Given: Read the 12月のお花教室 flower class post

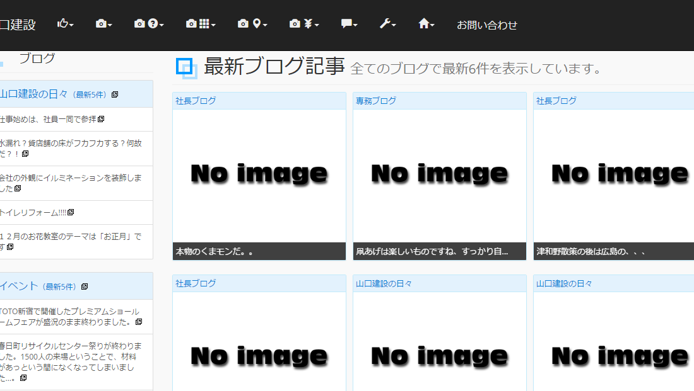Looking at the screenshot, I should point(69,237).
